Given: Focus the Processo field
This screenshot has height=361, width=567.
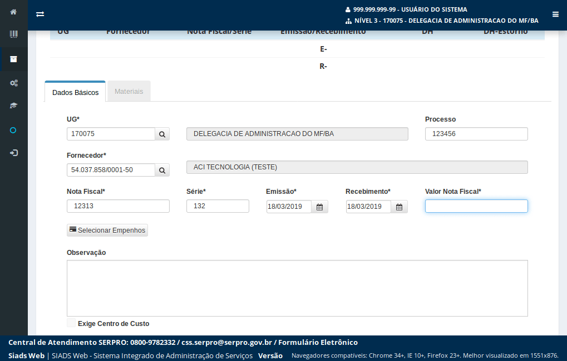Looking at the screenshot, I should point(476,134).
